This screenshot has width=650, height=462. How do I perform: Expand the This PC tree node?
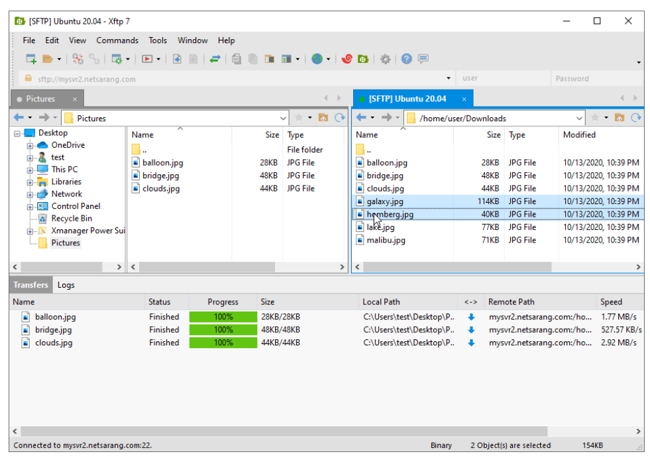[30, 170]
